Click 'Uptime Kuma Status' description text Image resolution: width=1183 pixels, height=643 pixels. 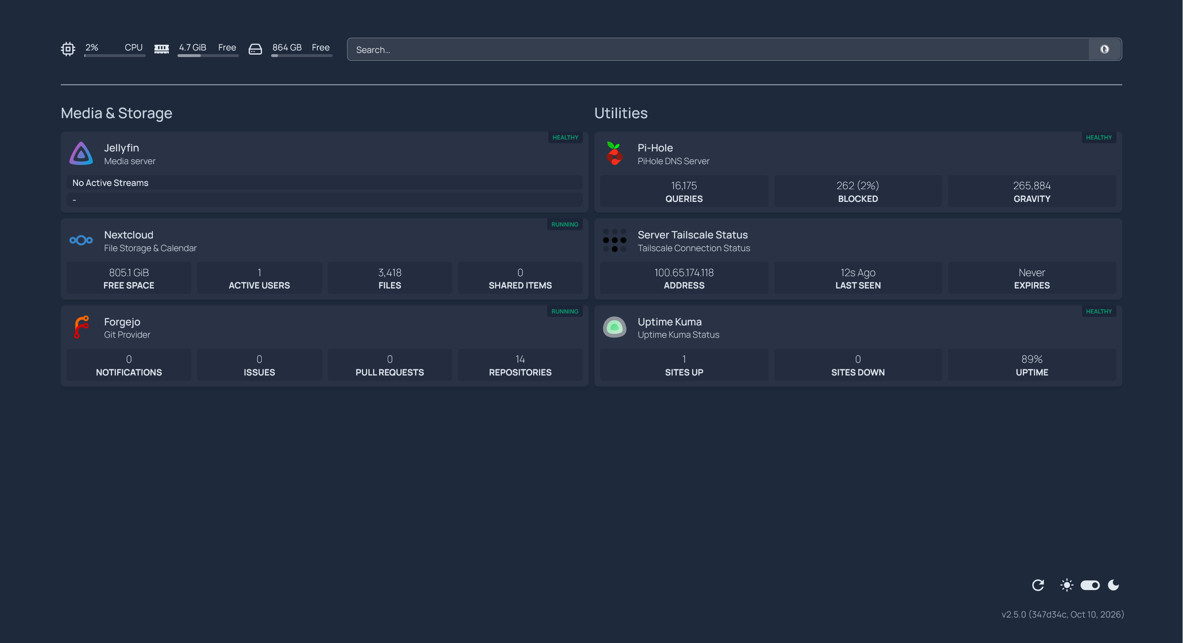(679, 335)
